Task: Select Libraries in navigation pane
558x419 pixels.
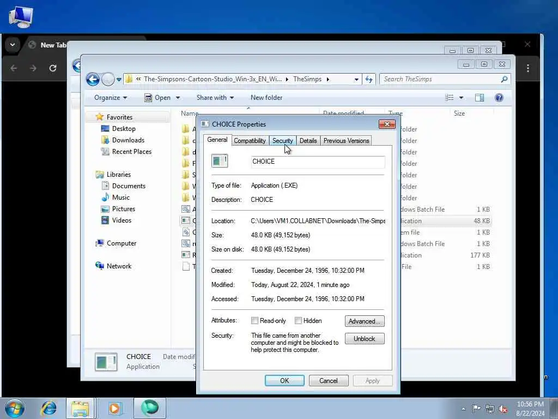Action: click(x=119, y=174)
